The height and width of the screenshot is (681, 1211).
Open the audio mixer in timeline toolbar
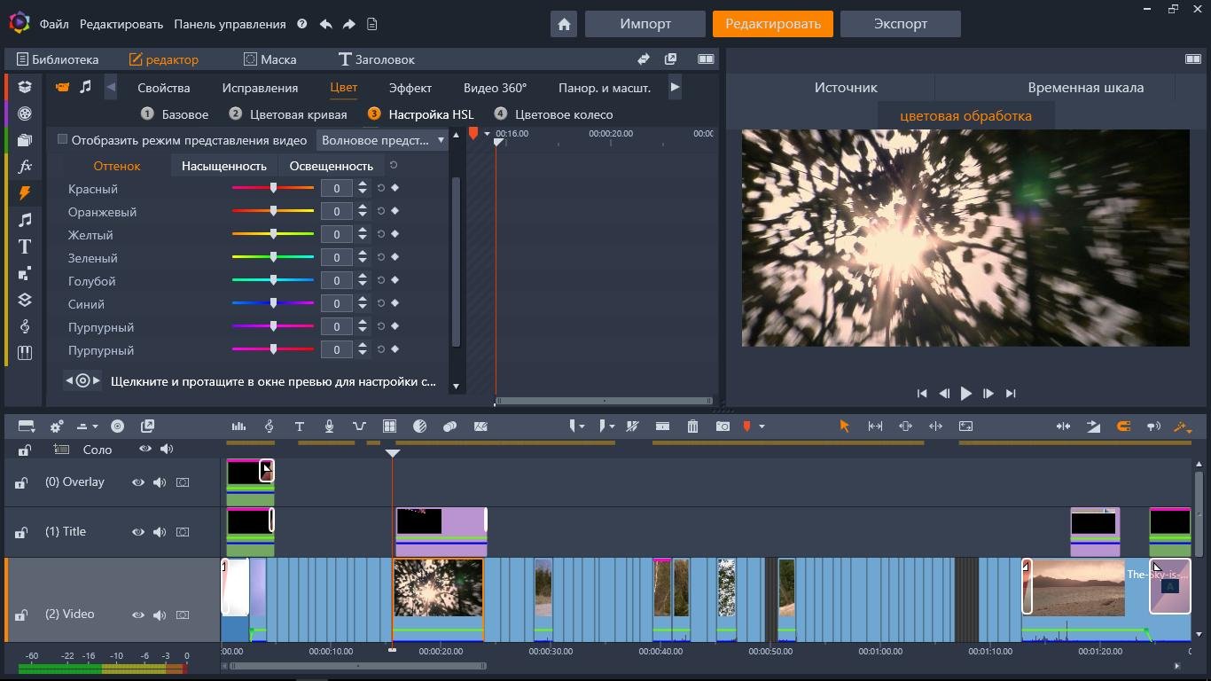tap(238, 427)
